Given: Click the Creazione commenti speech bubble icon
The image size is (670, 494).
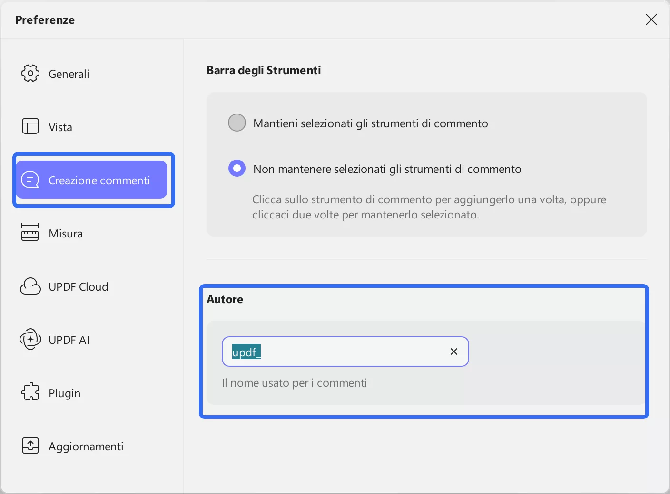Looking at the screenshot, I should tap(30, 180).
